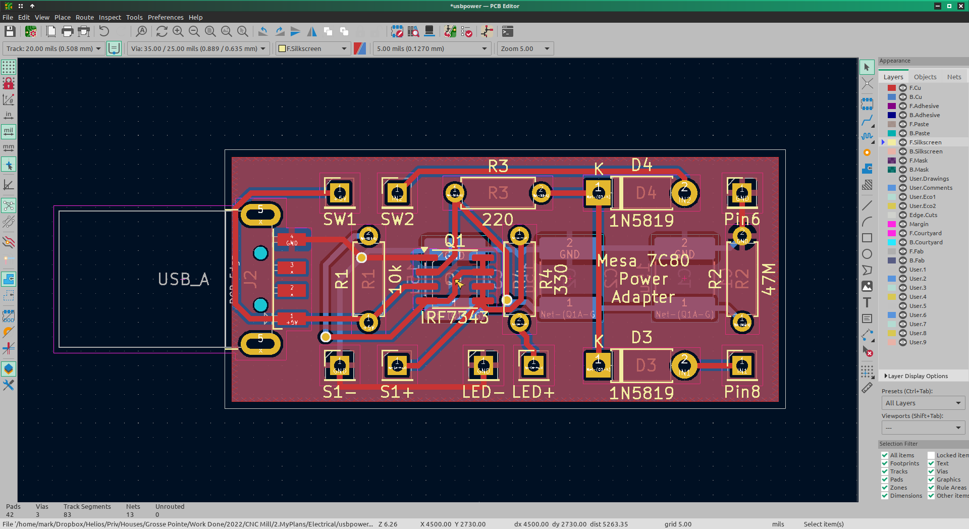This screenshot has height=529, width=969.
Task: Open the scripting console icon
Action: pos(508,32)
